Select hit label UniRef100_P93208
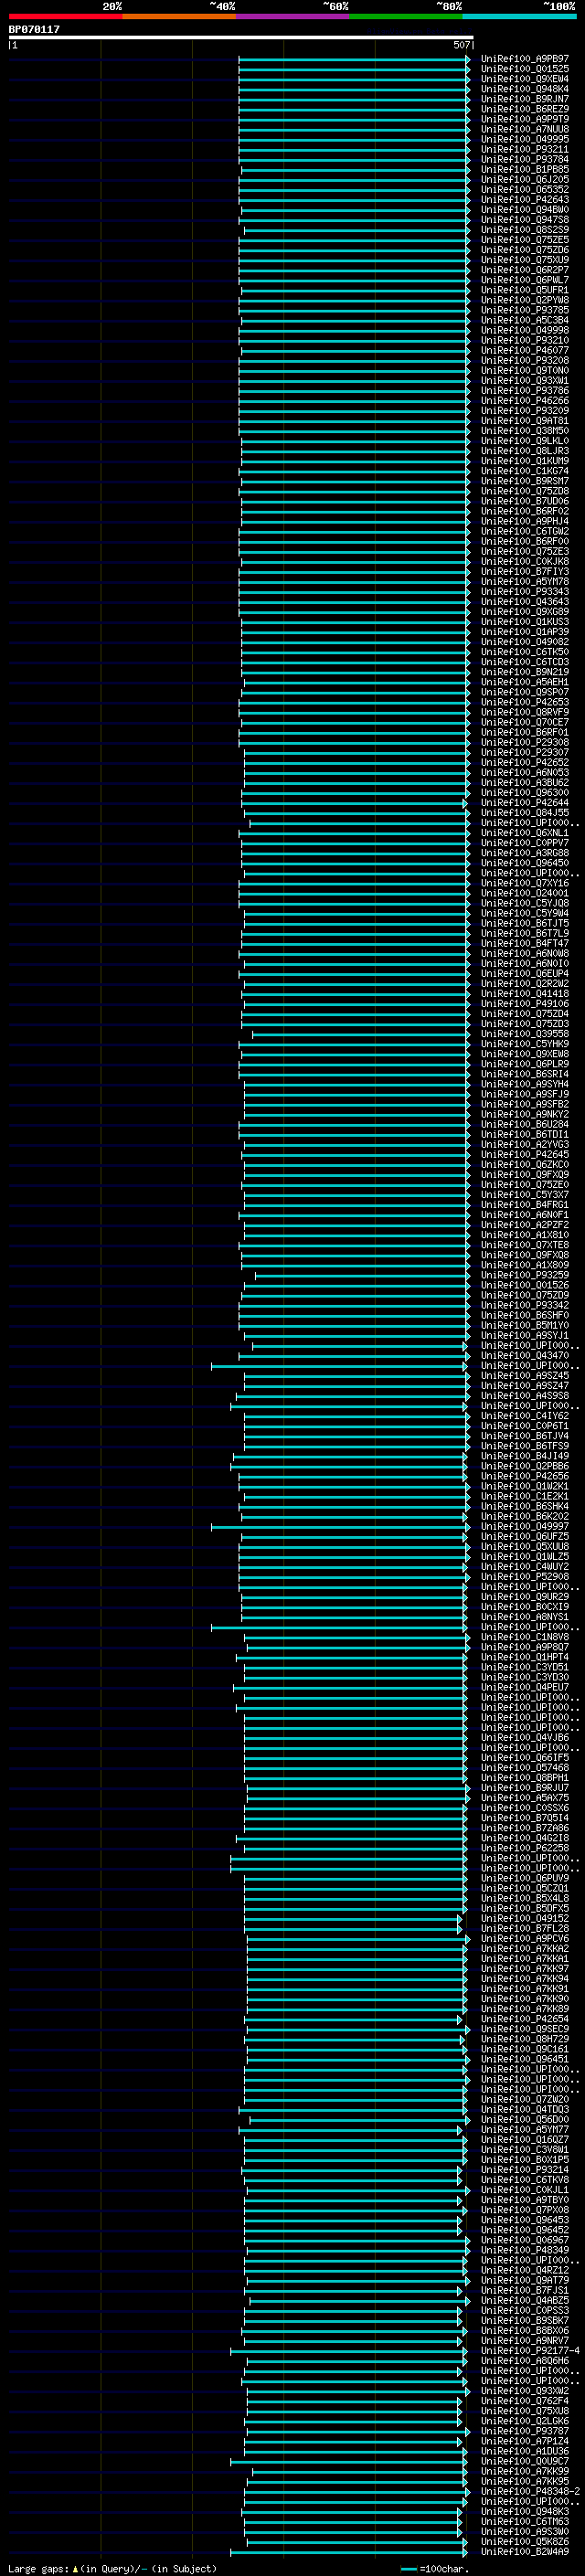Screen dimensions: 585x2576 [525, 360]
